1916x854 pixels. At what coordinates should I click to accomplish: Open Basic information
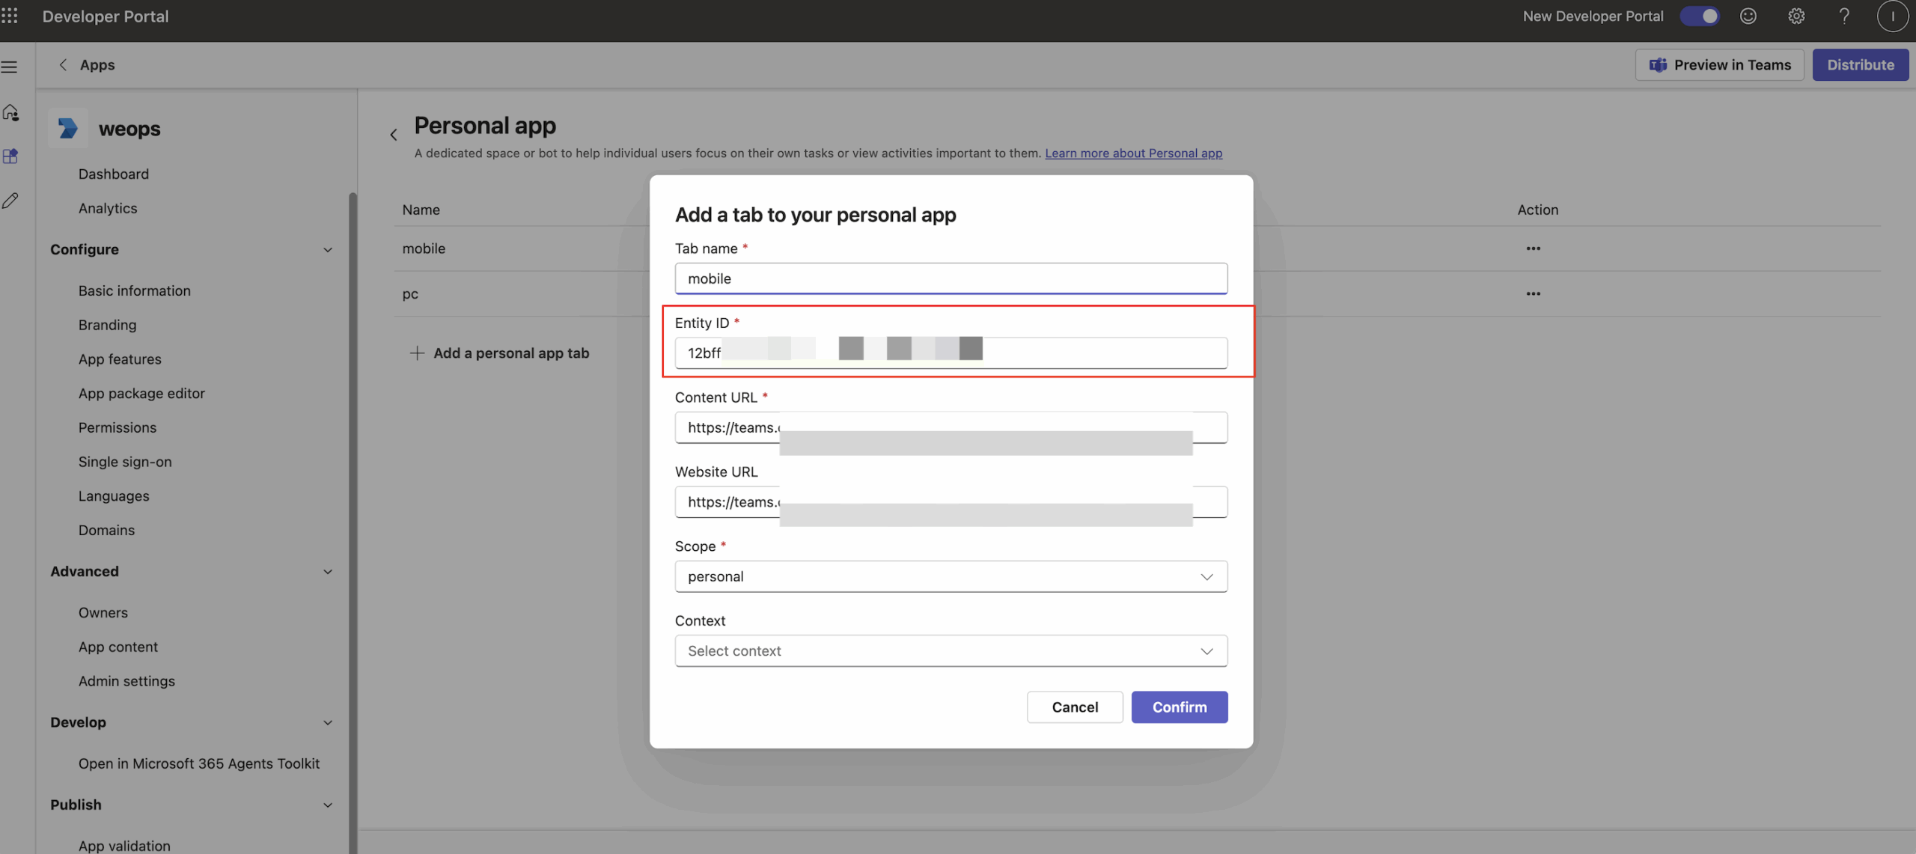click(135, 290)
